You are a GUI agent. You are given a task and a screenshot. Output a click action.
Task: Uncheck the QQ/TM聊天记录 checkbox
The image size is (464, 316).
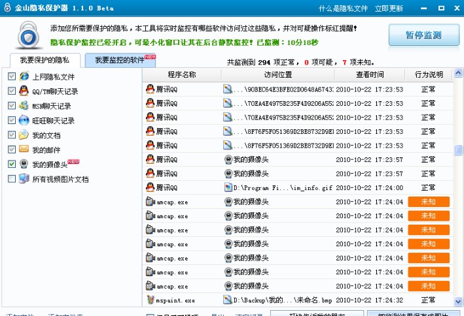[x=12, y=91]
